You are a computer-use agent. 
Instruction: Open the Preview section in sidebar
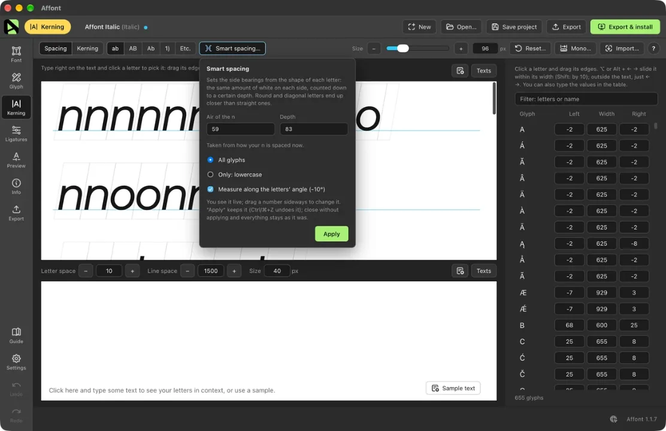[x=16, y=160]
